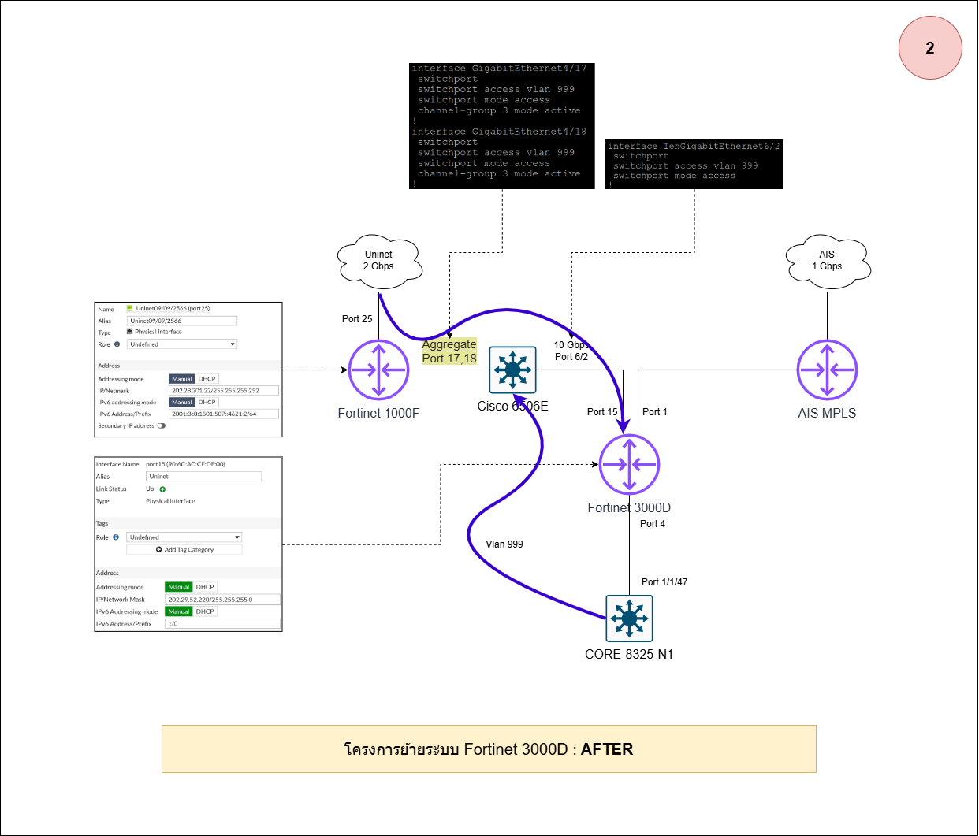
Task: Click the Add Tag Category button
Action: 184,550
